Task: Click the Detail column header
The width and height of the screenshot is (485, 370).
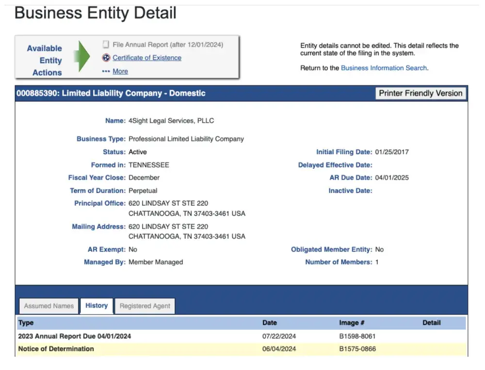Action: [x=431, y=323]
